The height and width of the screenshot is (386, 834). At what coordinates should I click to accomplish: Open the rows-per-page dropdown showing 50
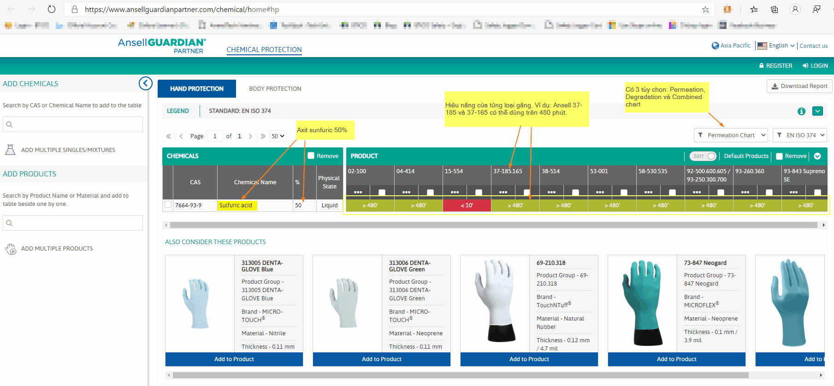tap(278, 136)
